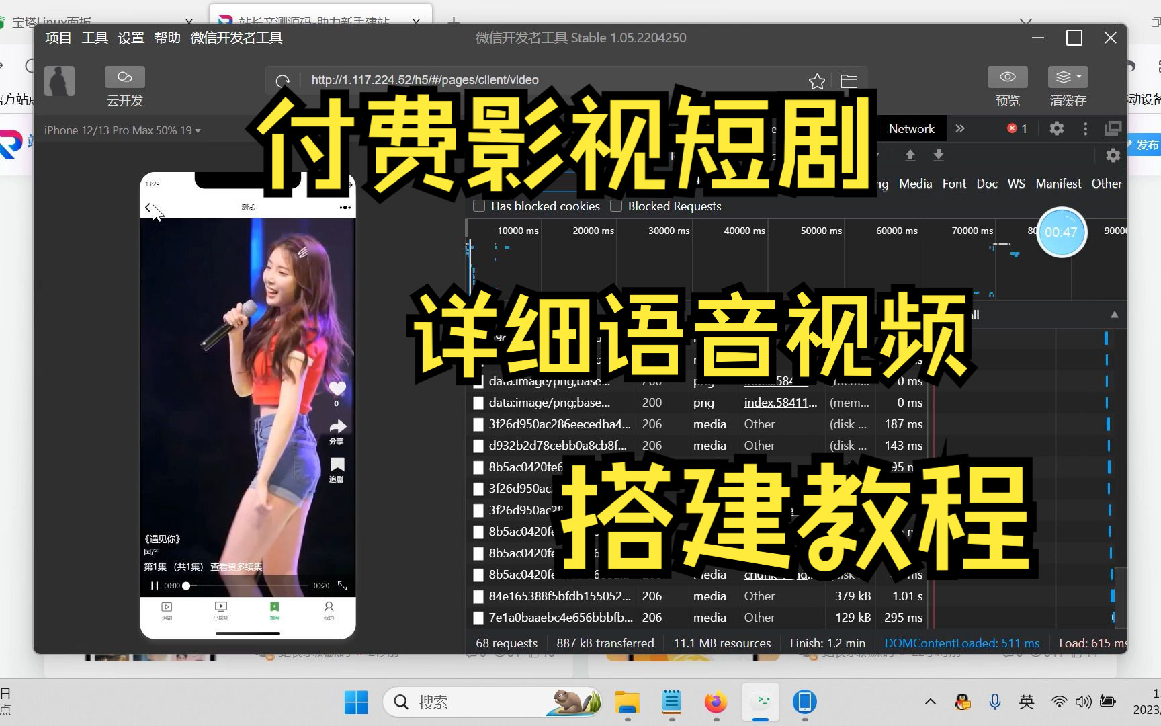Open the iPhone 12/13 Pro Max device dropdown
The width and height of the screenshot is (1161, 726).
[123, 130]
